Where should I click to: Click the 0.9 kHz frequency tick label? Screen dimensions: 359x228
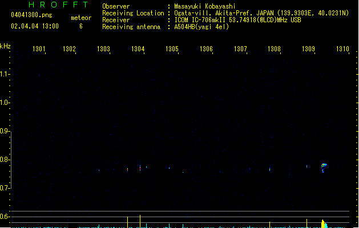(x=4, y=131)
